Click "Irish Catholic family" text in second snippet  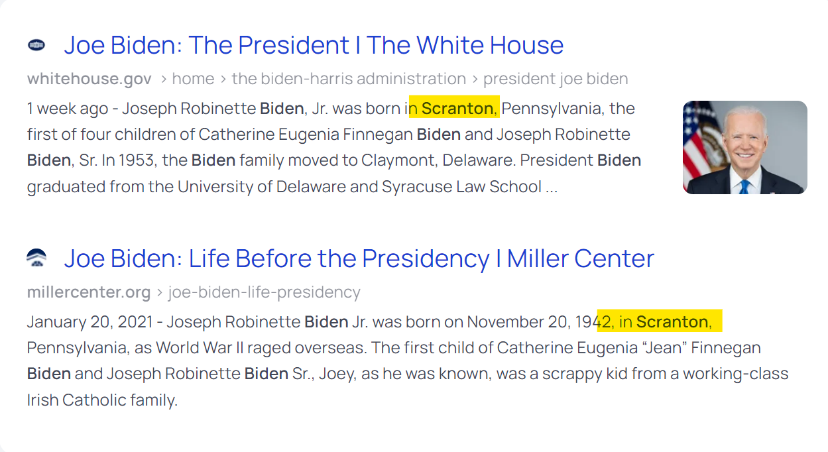[102, 400]
